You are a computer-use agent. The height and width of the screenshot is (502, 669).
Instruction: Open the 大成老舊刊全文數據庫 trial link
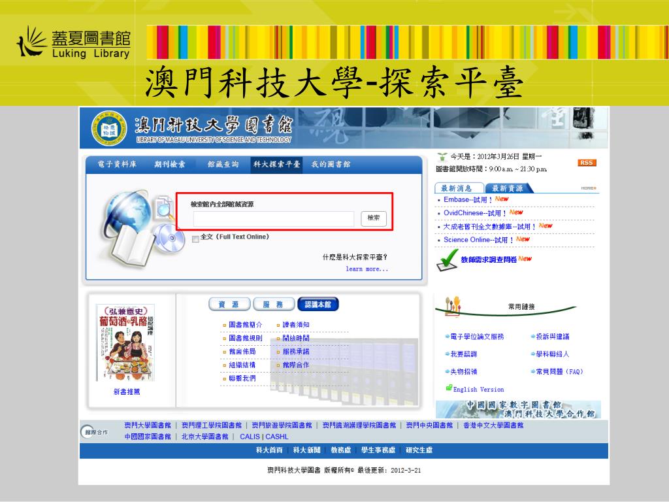click(x=489, y=227)
